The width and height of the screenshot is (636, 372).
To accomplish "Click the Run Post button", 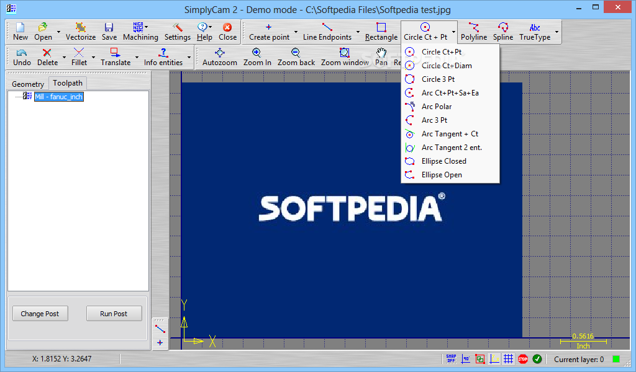I will tap(114, 314).
